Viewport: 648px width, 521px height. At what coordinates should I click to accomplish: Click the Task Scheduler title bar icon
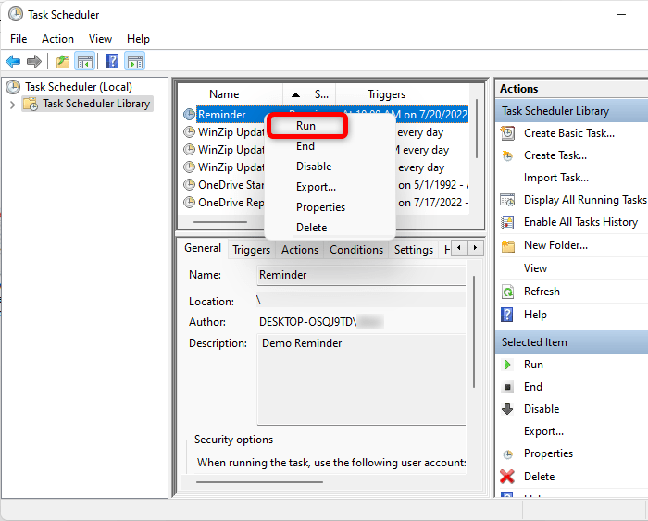(x=16, y=14)
